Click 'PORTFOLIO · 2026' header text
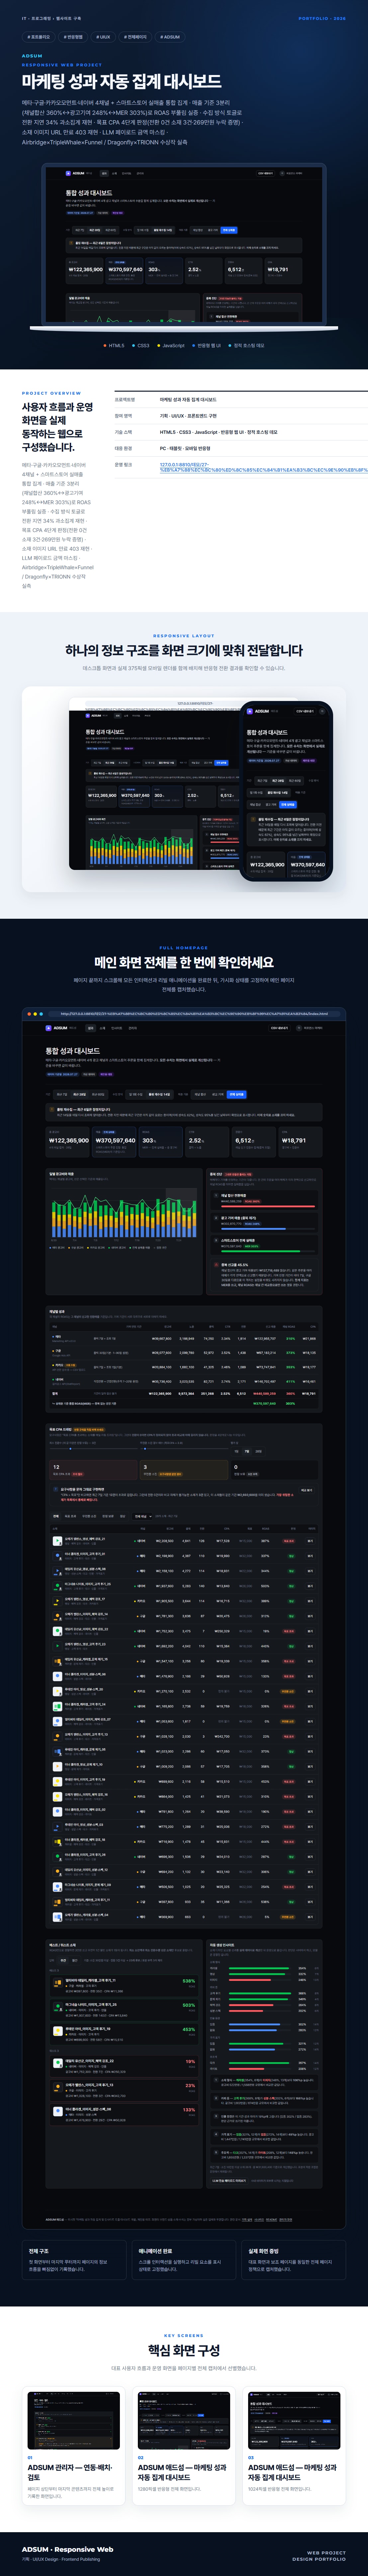This screenshot has width=368, height=2576. pyautogui.click(x=322, y=18)
